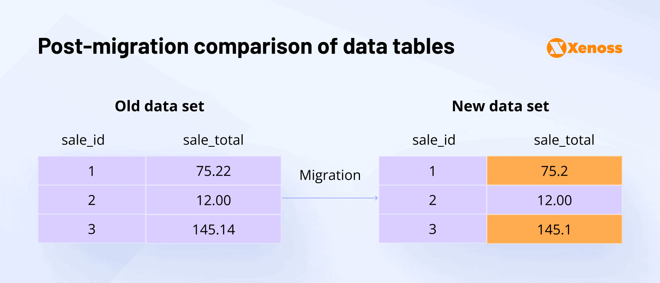Select sale_id 3 cell in new data set
The height and width of the screenshot is (283, 660).
point(432,229)
